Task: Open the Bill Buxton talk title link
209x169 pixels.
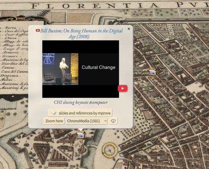Action: (x=81, y=34)
